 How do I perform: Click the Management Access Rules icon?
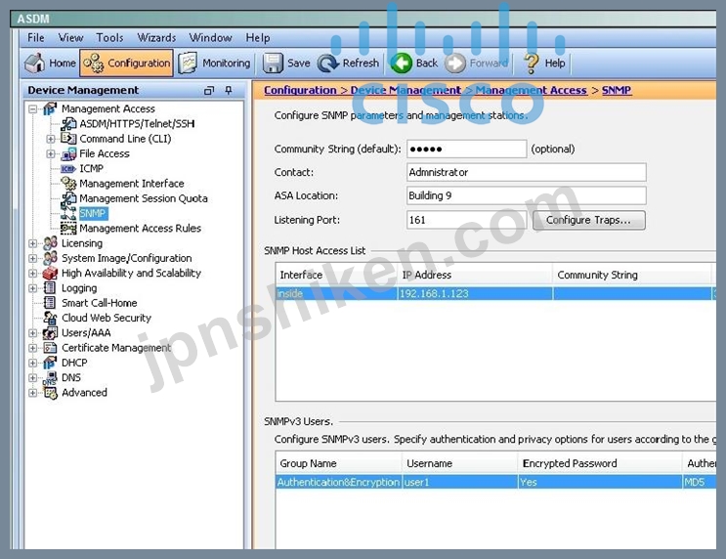pyautogui.click(x=68, y=229)
